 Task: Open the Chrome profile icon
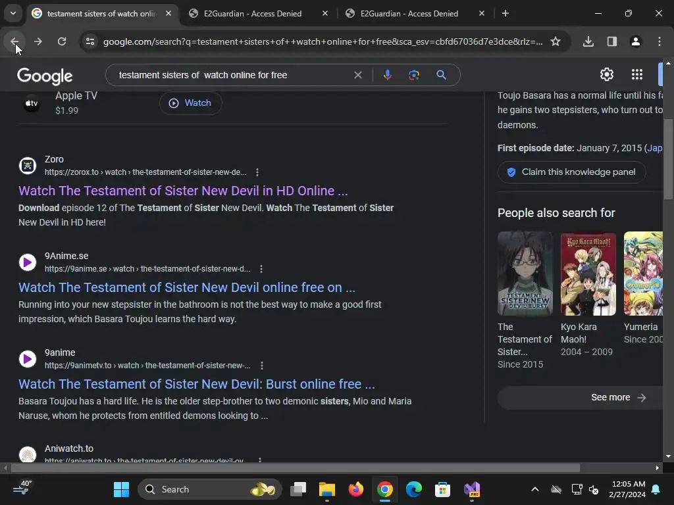636,41
